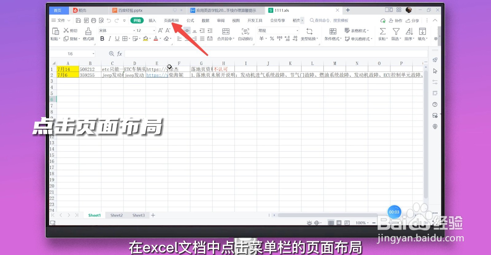Open the Formulas (公式) tab
491x255 pixels.
[190, 21]
